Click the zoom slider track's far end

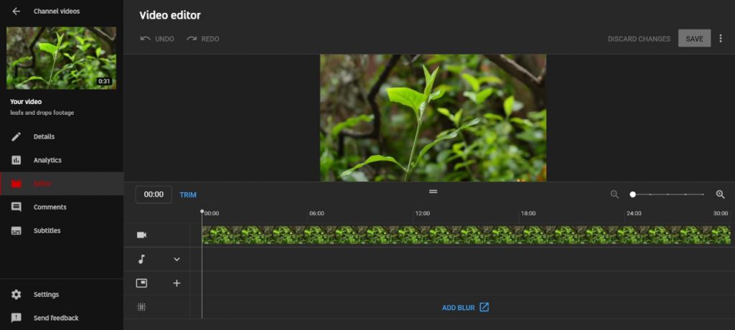[703, 194]
